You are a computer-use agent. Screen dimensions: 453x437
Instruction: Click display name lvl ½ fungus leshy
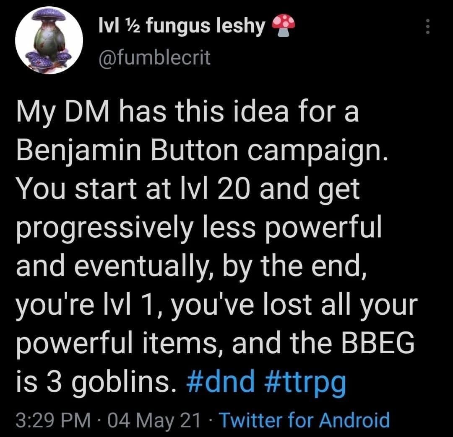coord(182,26)
